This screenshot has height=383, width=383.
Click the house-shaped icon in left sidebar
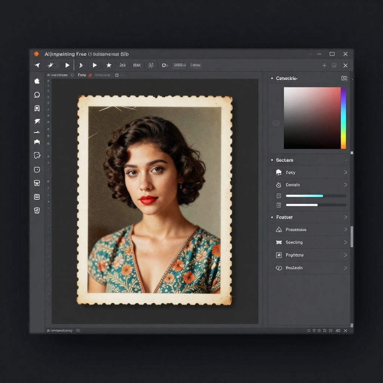click(37, 142)
